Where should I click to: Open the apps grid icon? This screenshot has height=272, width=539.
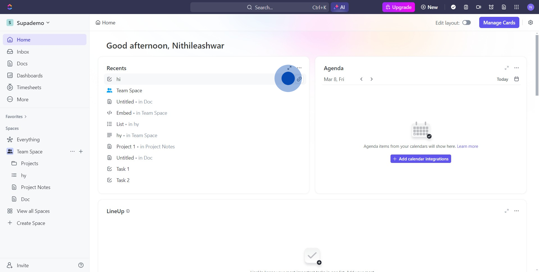click(517, 7)
